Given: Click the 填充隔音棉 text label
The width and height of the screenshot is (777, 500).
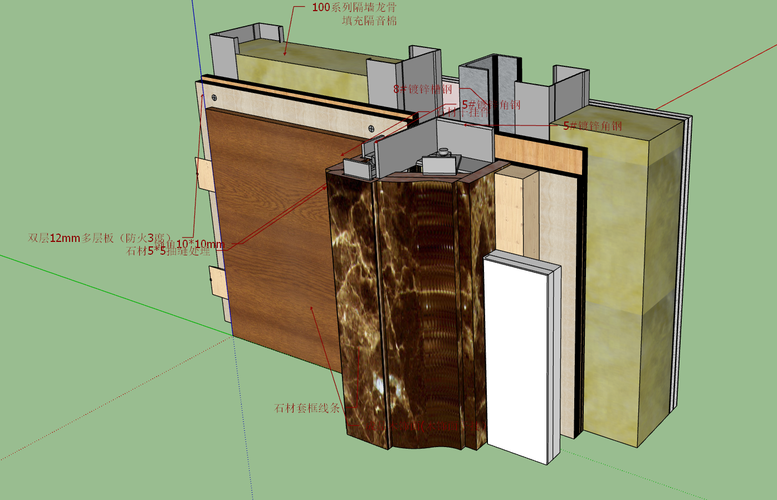Looking at the screenshot, I should 369,21.
